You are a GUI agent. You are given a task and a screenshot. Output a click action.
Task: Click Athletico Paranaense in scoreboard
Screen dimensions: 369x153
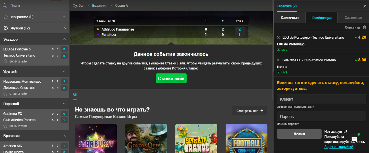118,29
